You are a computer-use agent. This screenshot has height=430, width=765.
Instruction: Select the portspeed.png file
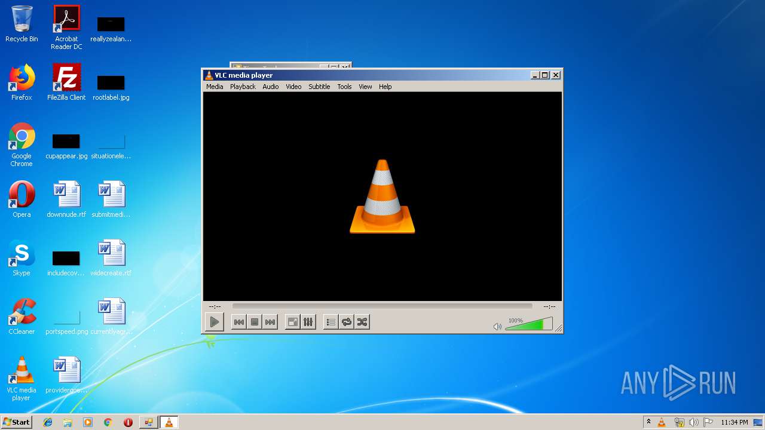[66, 321]
